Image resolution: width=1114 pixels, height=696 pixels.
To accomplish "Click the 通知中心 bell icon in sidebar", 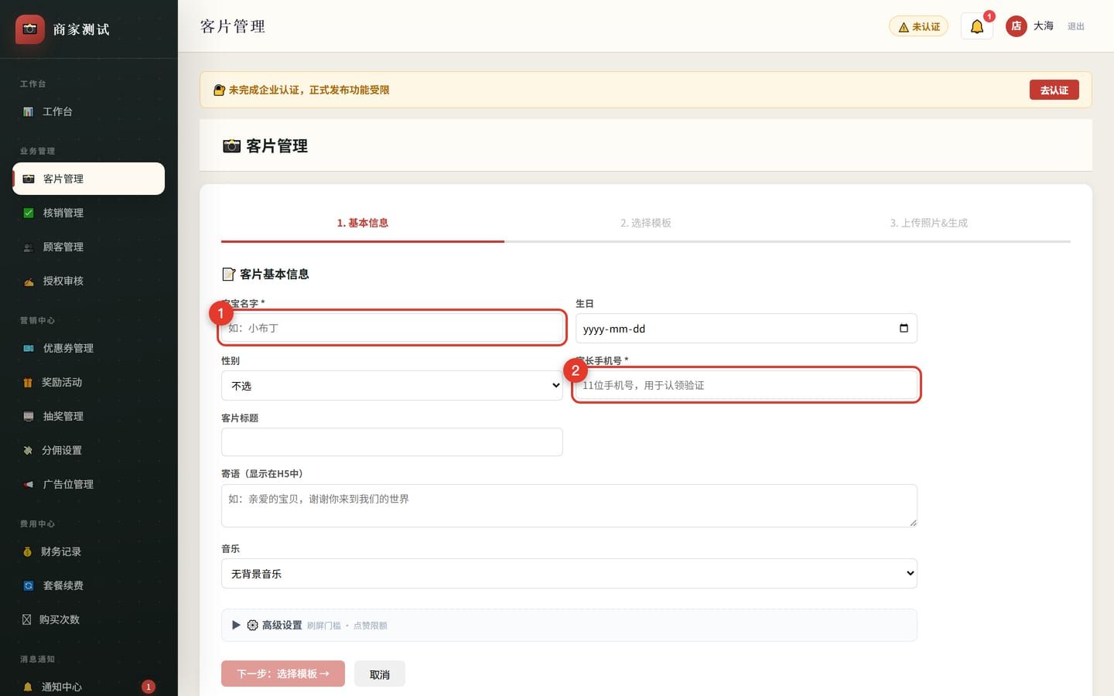I will tap(28, 687).
